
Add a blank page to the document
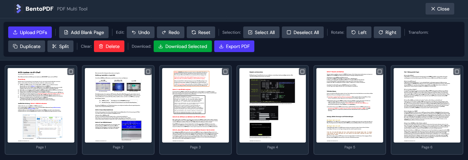click(84, 32)
